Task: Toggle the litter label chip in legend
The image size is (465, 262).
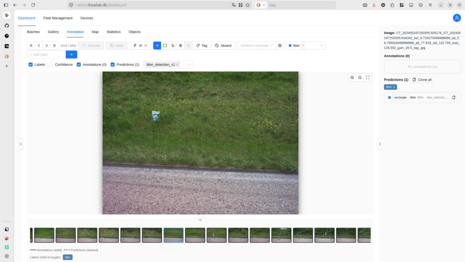Action: (x=68, y=257)
